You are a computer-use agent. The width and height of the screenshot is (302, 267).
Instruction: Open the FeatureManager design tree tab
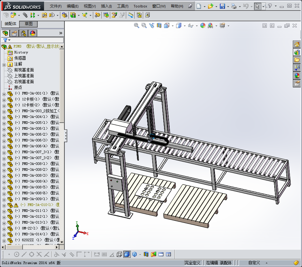6,33
